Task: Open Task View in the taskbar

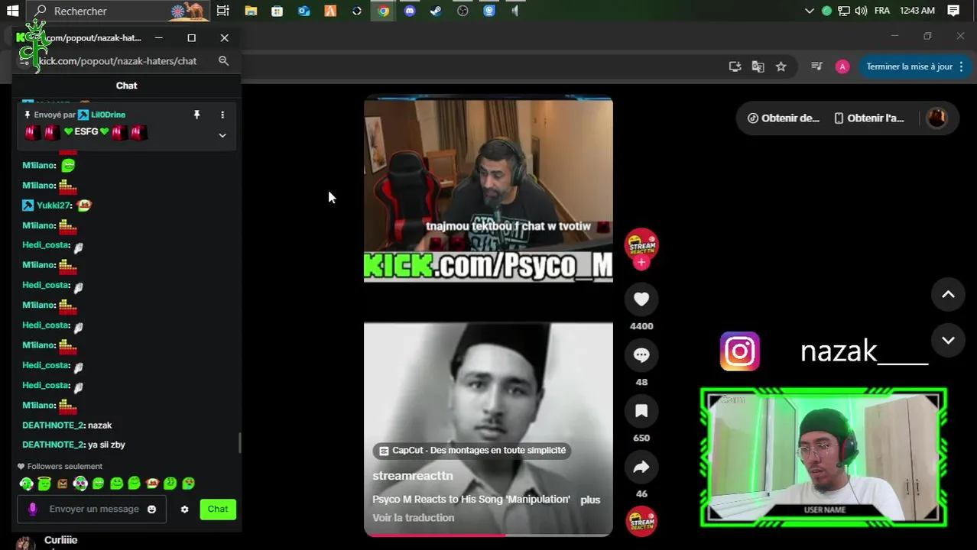Action: click(222, 11)
